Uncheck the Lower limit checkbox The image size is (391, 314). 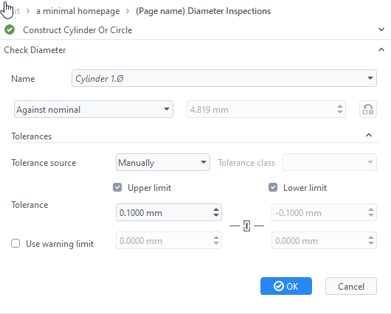pyautogui.click(x=273, y=187)
